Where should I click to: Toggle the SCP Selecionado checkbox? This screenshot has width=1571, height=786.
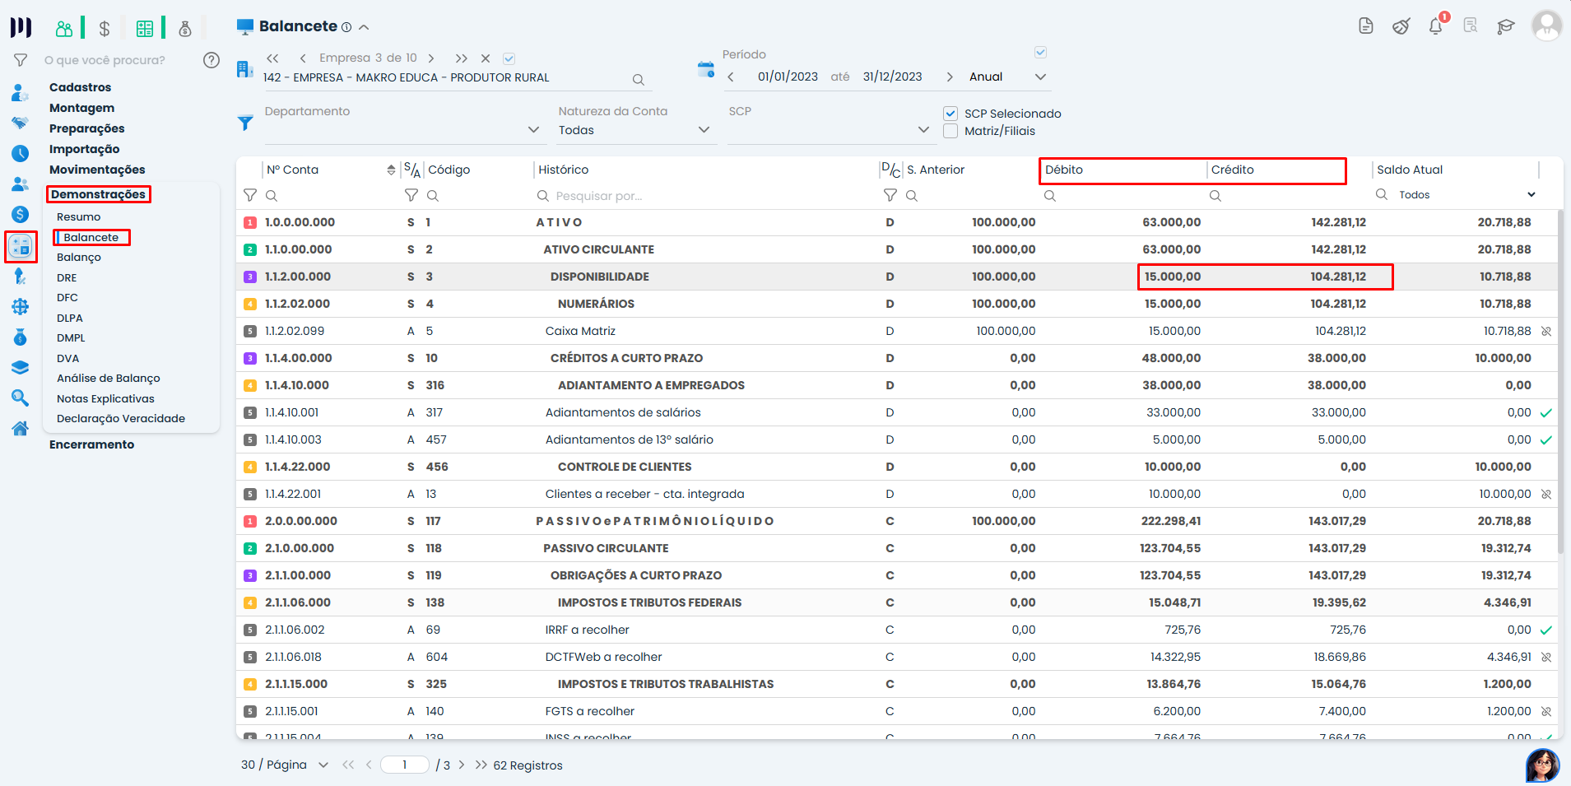coord(951,114)
